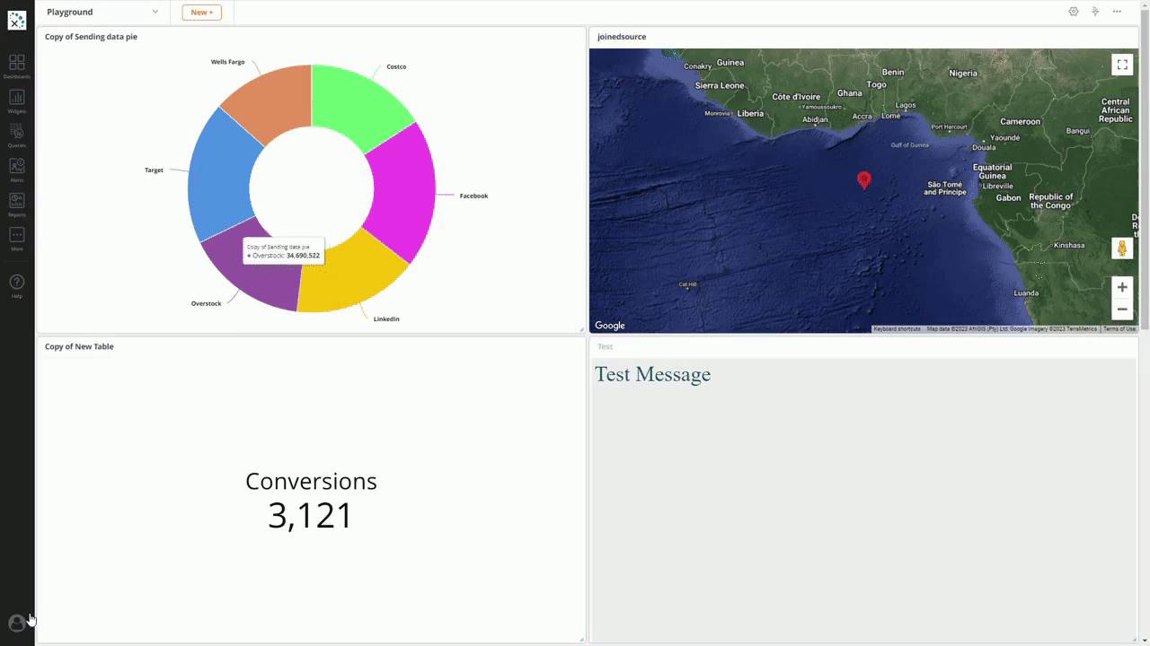The image size is (1150, 646).
Task: Open the Alerts section
Action: (16, 169)
